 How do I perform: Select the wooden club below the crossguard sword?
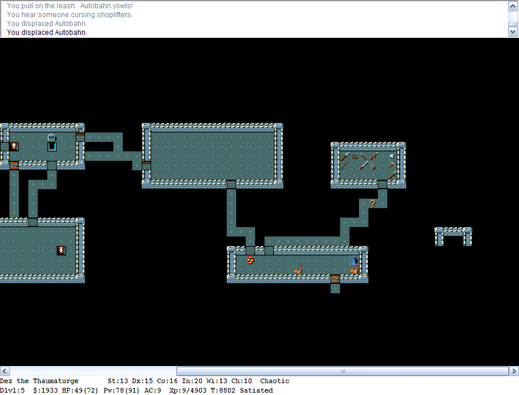coord(345,166)
